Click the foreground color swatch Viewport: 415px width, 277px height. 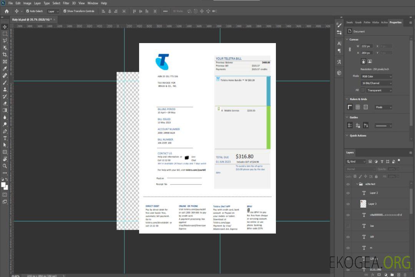coord(3,185)
